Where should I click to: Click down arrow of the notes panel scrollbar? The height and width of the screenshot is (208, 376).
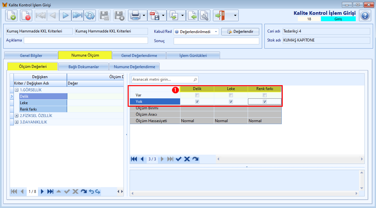click(x=362, y=188)
